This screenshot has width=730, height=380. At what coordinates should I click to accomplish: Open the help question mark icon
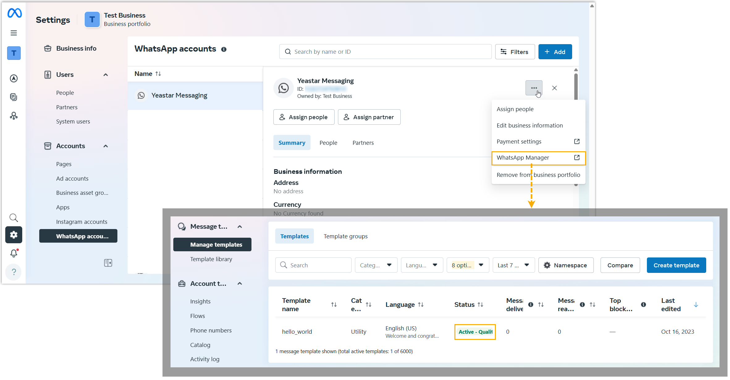point(14,272)
